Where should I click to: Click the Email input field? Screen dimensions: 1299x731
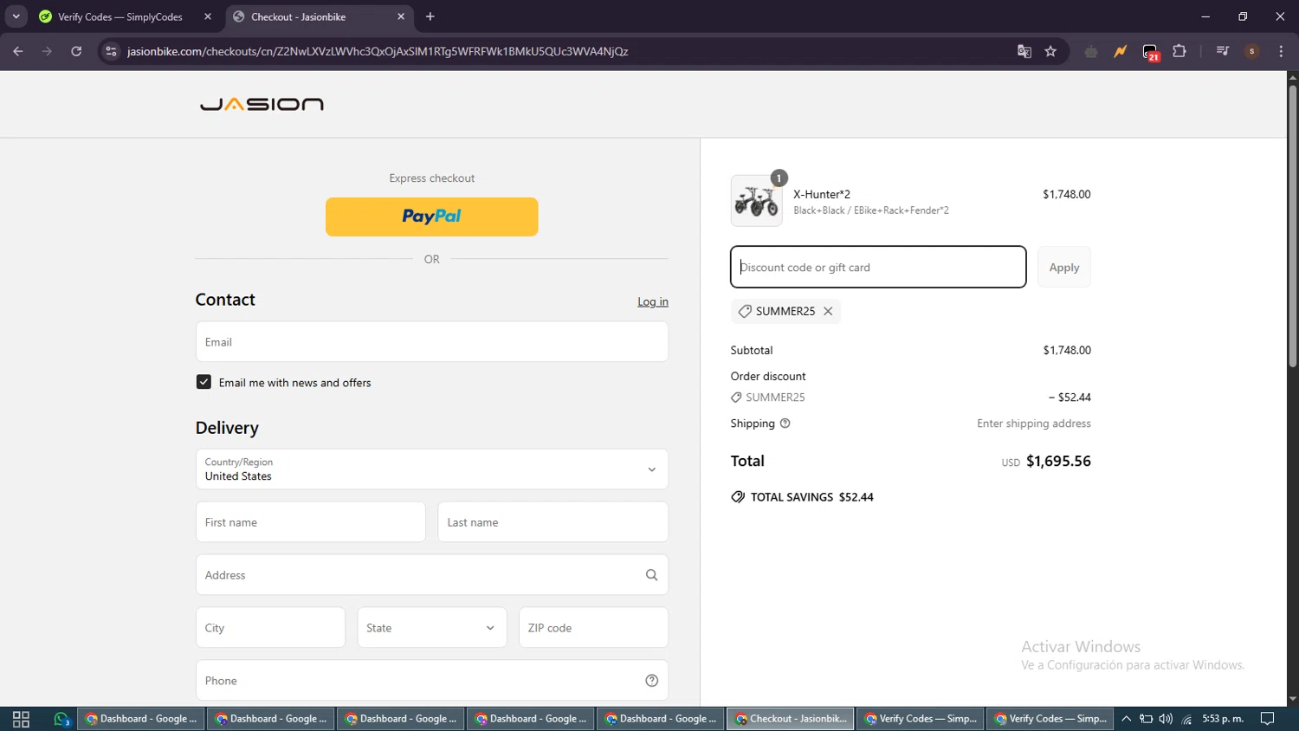(432, 342)
